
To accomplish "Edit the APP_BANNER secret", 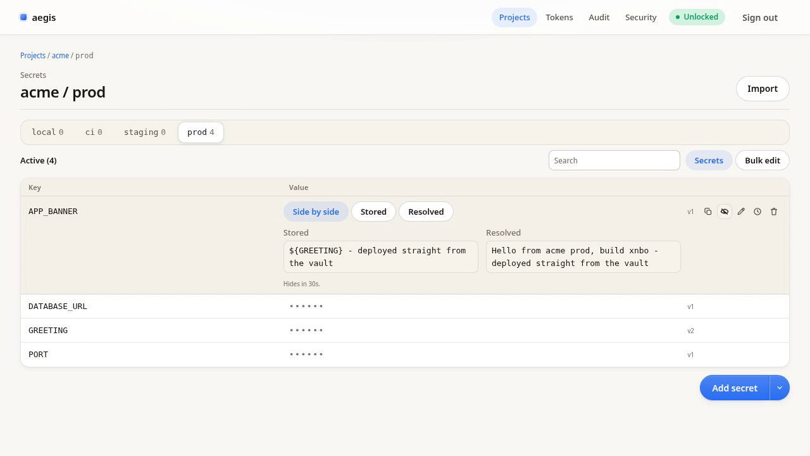I will pos(741,212).
